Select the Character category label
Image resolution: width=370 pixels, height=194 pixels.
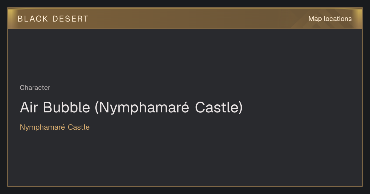tap(35, 88)
